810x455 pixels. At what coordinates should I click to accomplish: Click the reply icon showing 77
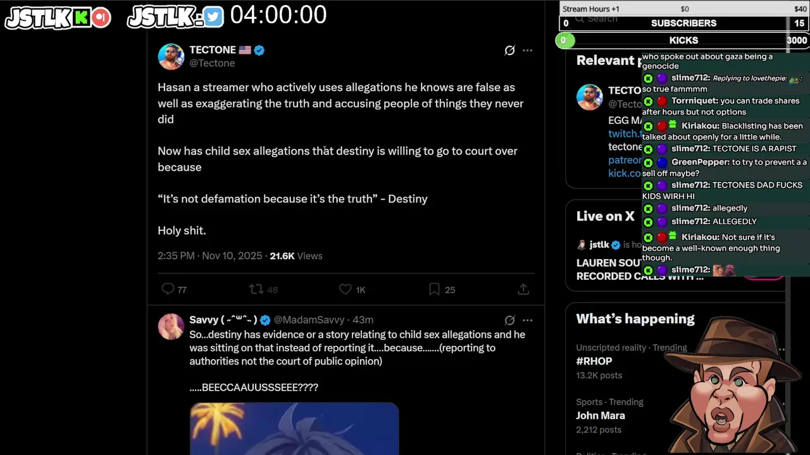click(168, 289)
